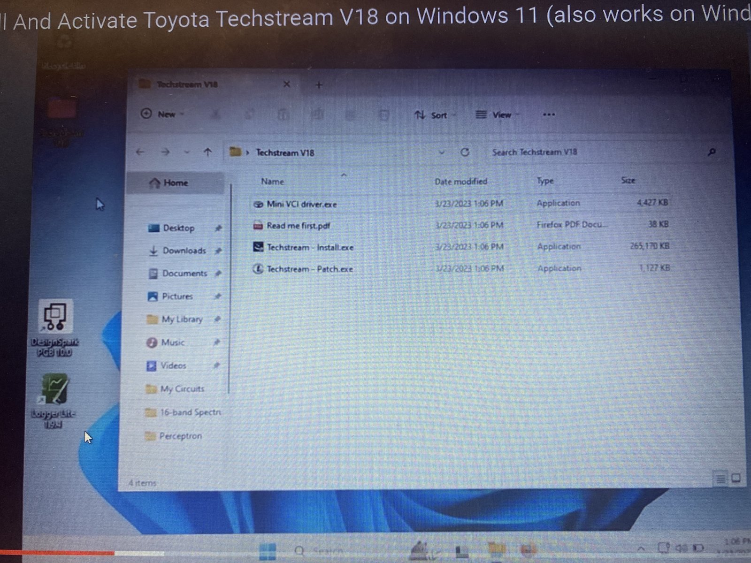Select Home in the navigation pane

click(x=176, y=183)
